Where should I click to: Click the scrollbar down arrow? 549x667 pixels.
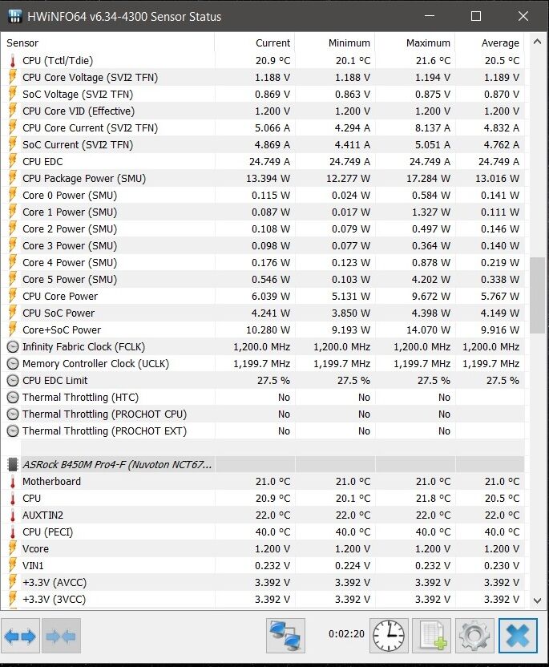537,600
